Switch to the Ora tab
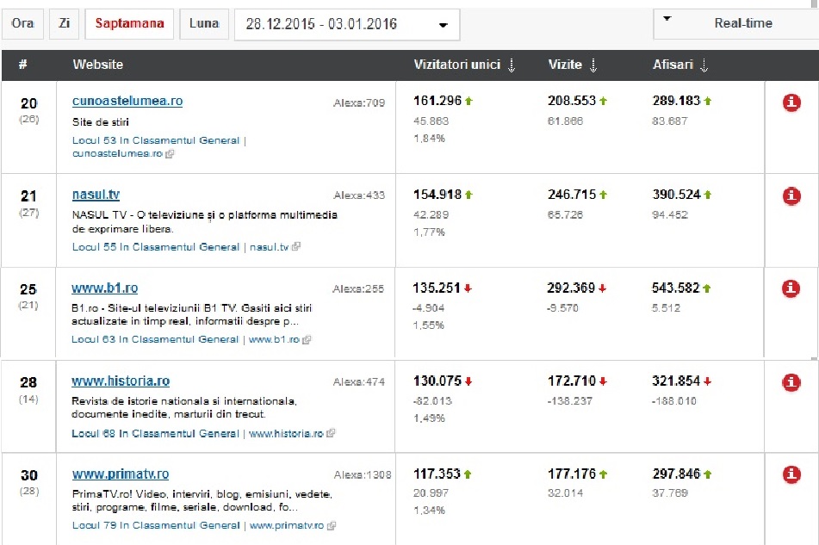The width and height of the screenshot is (819, 545). pos(22,23)
